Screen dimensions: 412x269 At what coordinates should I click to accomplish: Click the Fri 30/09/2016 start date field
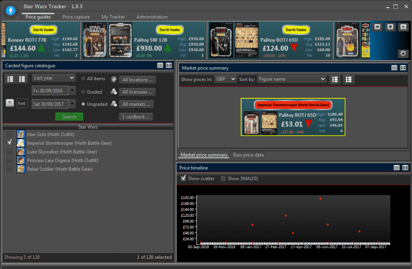[50, 91]
